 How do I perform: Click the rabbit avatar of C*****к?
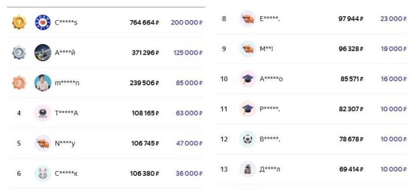click(x=43, y=173)
